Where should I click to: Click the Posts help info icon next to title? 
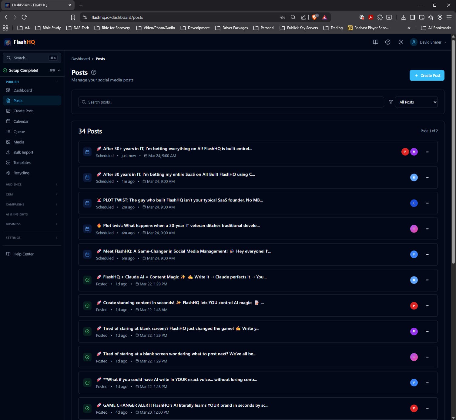[94, 72]
